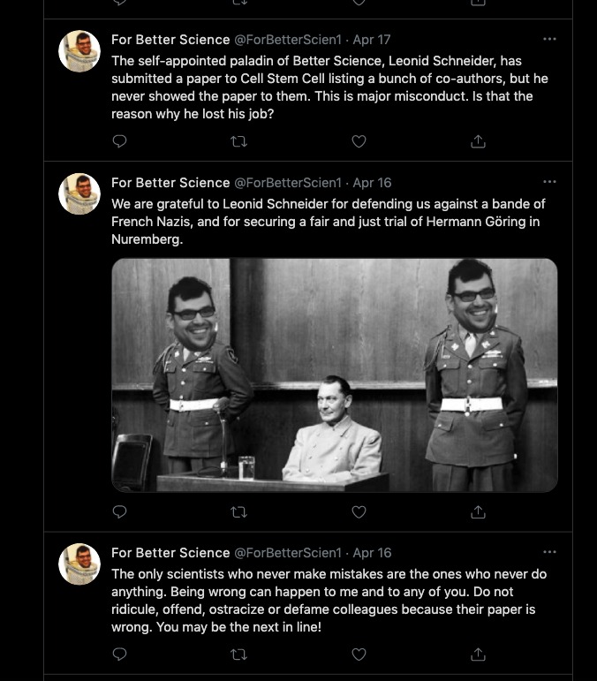Like the tweet with the Nuremberg photo

click(359, 511)
